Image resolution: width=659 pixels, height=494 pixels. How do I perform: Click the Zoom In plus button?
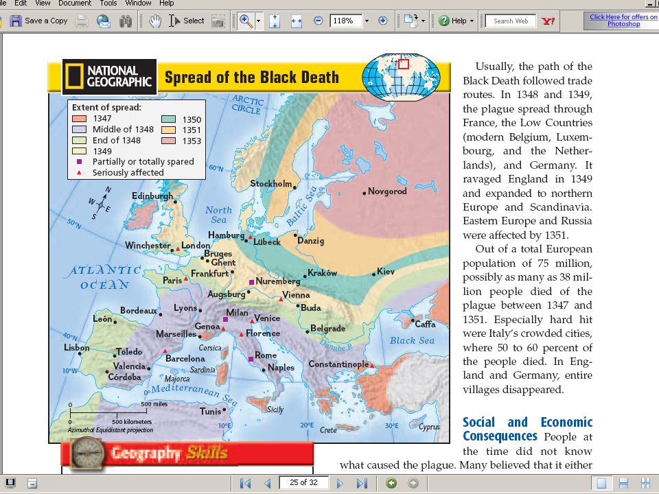382,21
